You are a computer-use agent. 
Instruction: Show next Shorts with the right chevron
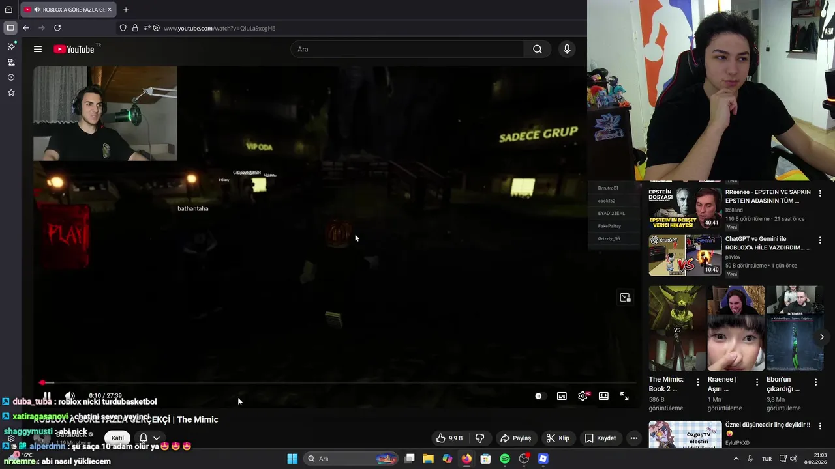(x=821, y=337)
